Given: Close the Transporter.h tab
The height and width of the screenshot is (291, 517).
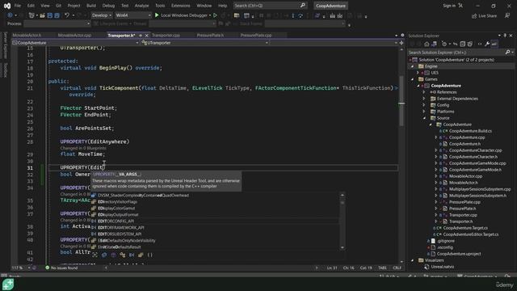Looking at the screenshot, I should (x=146, y=36).
